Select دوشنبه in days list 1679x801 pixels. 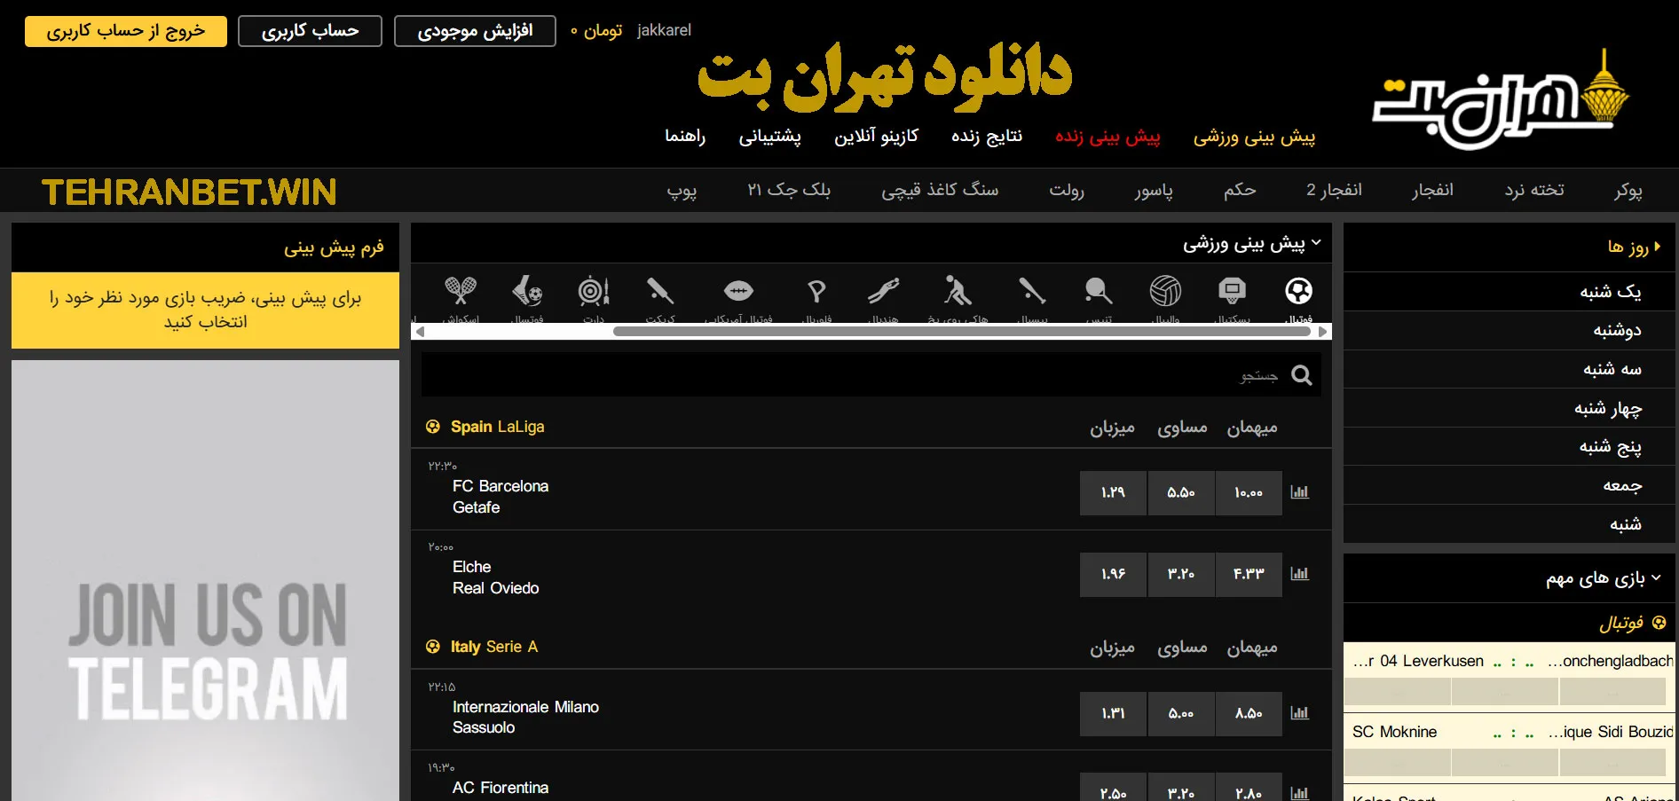pyautogui.click(x=1510, y=330)
